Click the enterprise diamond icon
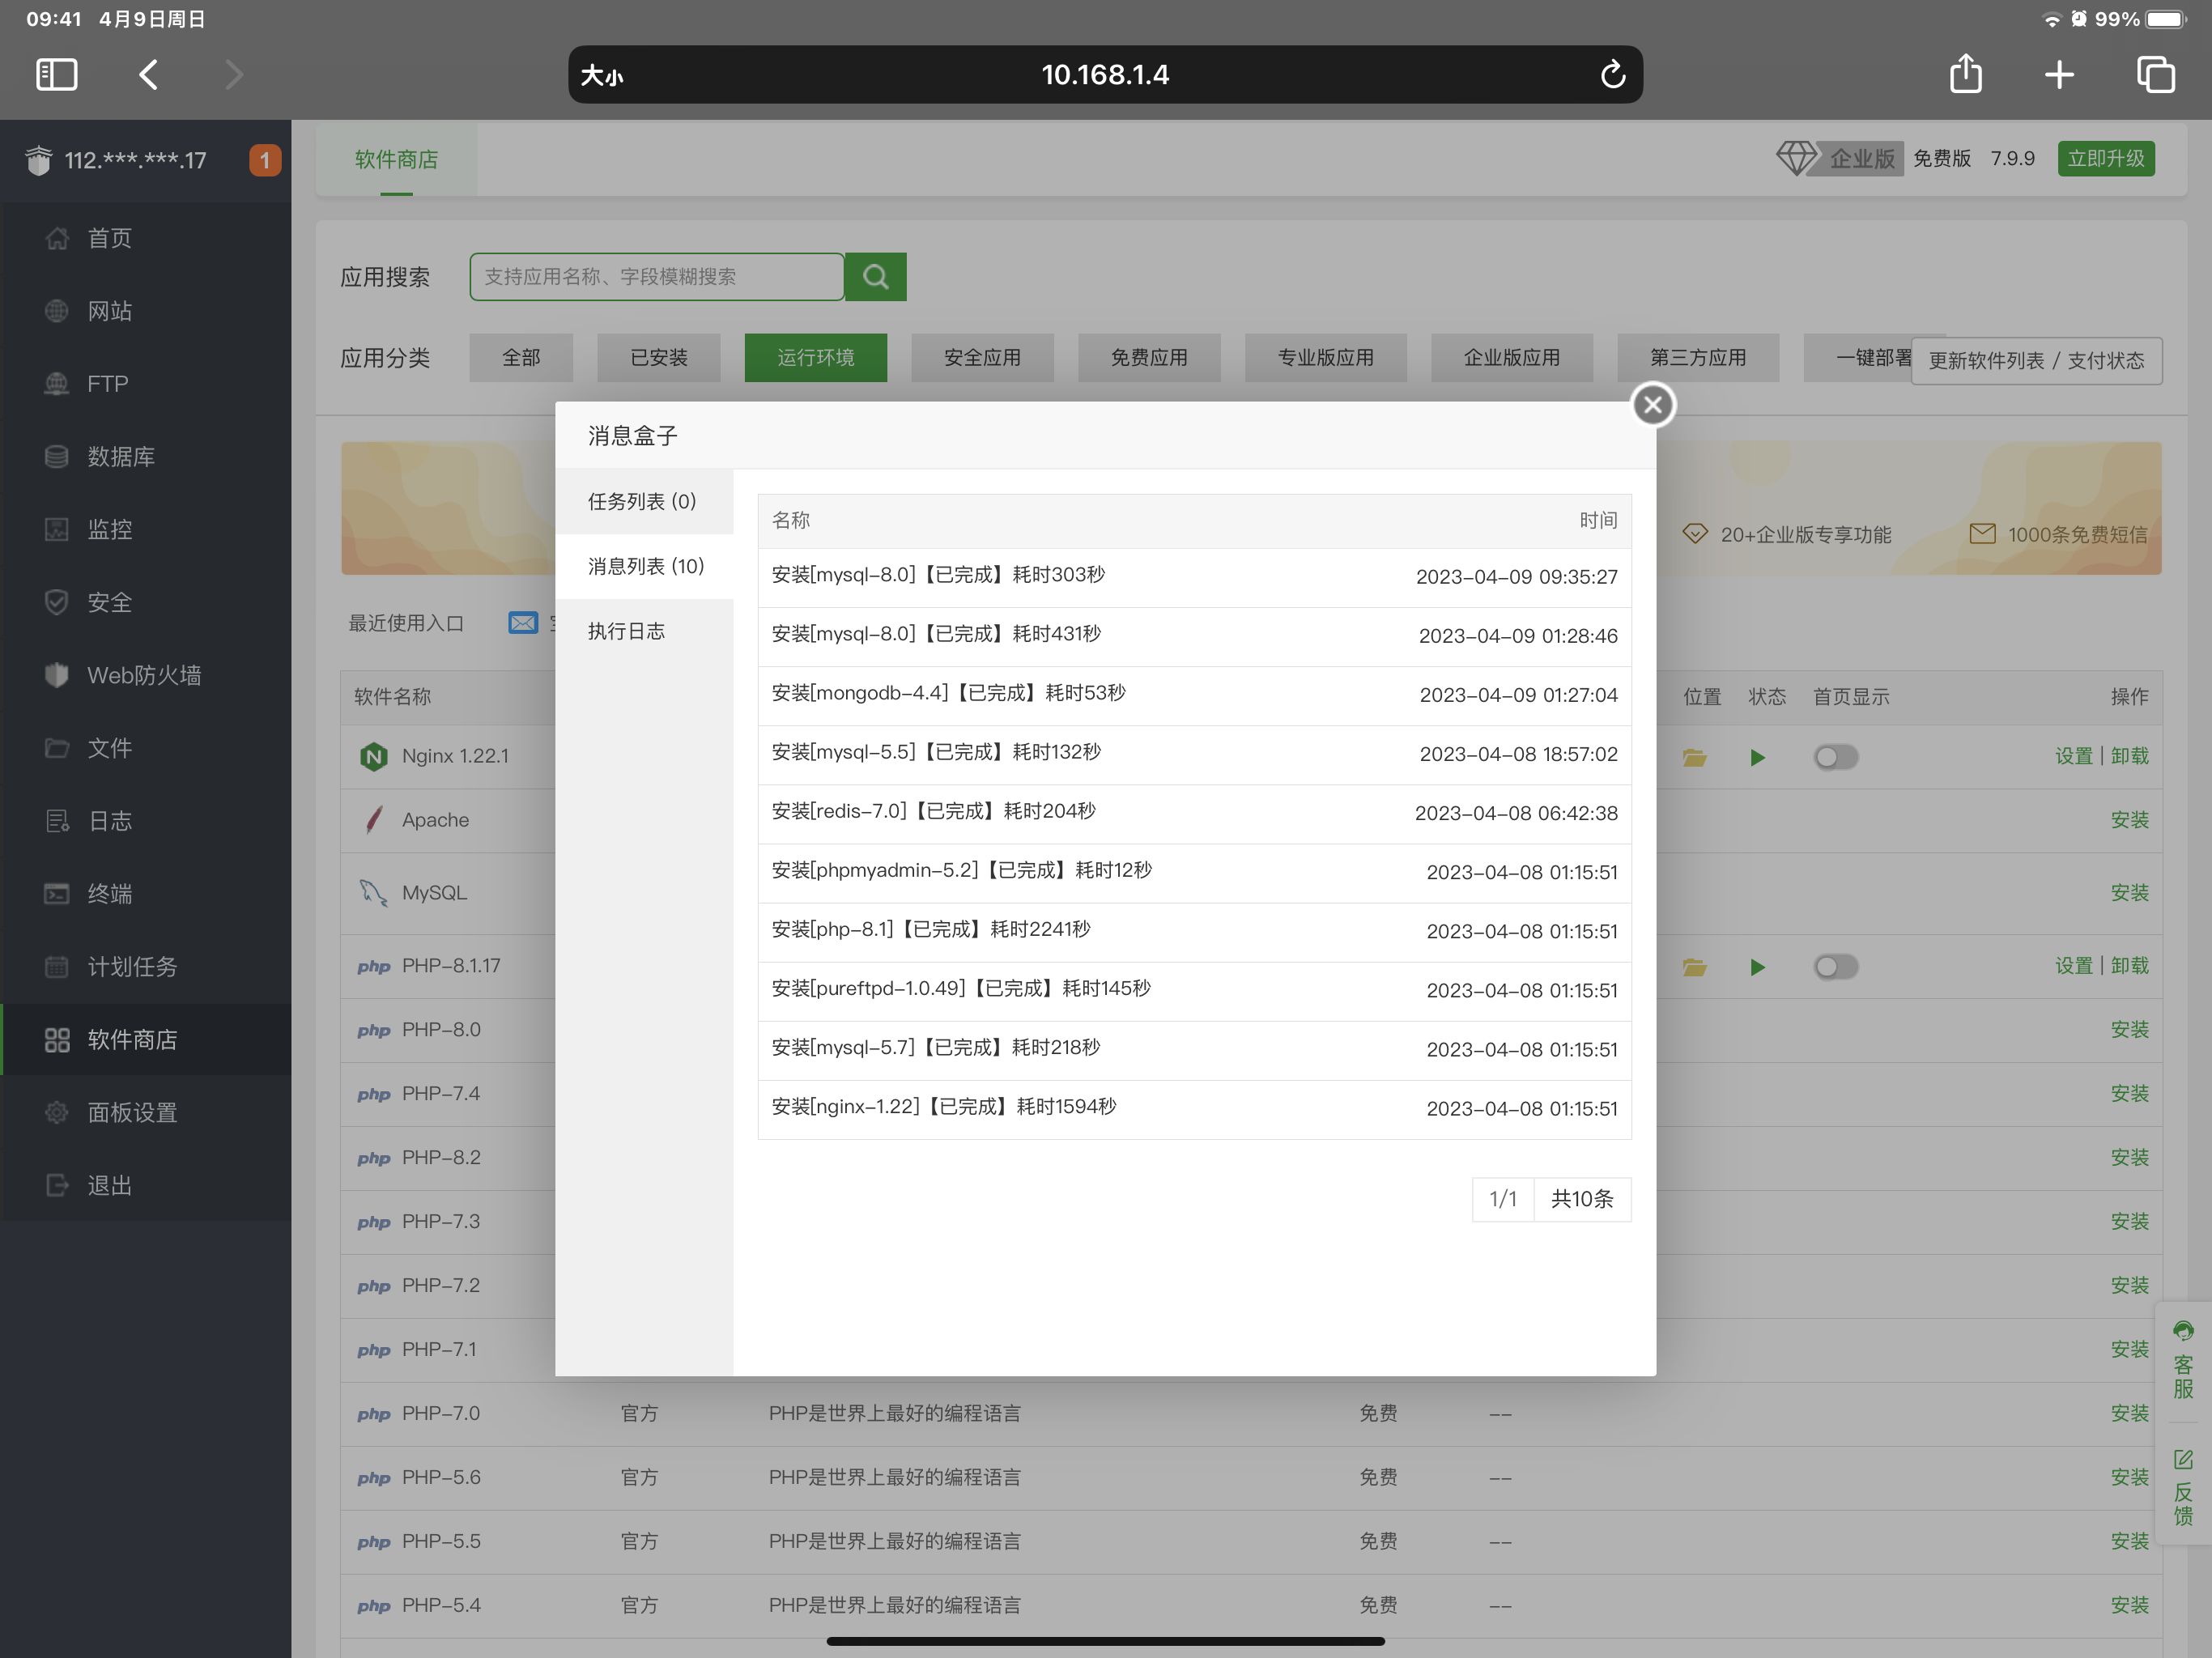 [1796, 158]
